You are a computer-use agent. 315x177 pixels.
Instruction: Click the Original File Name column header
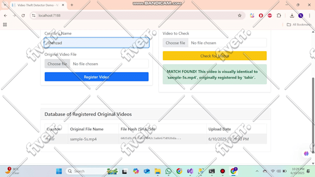87,129
